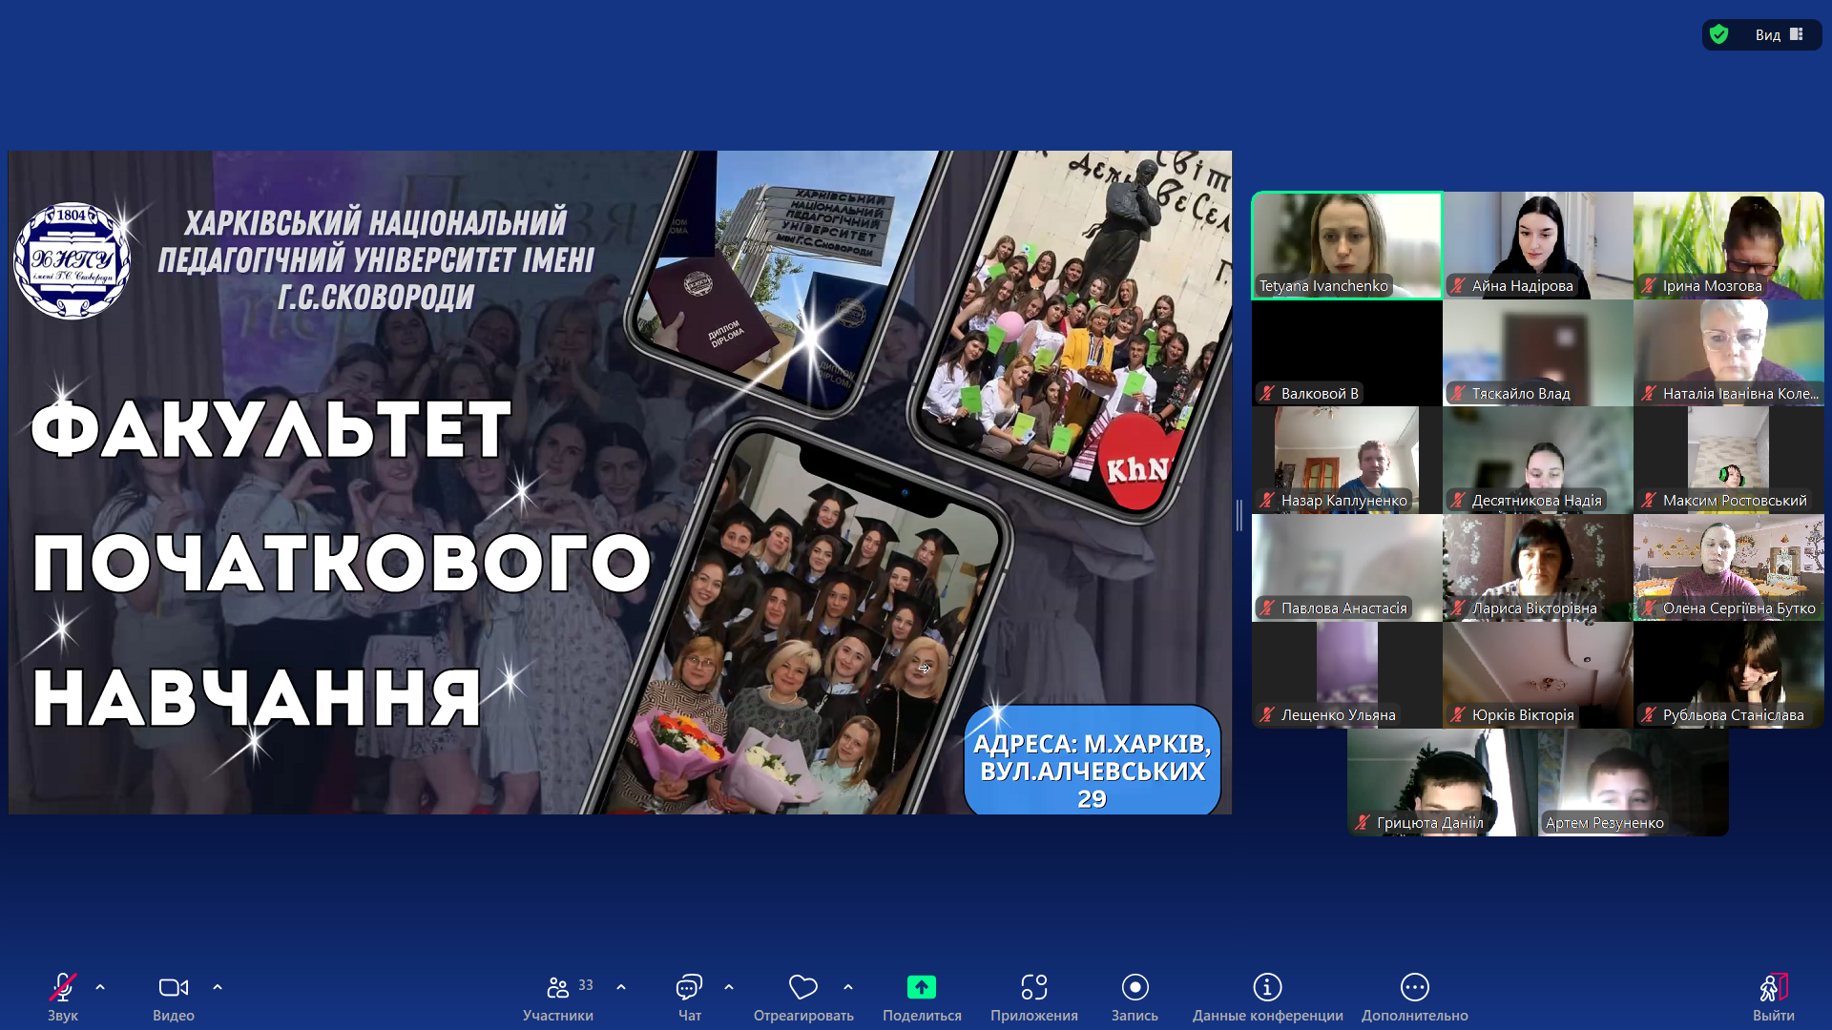Open the Приложения apps icon

(1034, 987)
